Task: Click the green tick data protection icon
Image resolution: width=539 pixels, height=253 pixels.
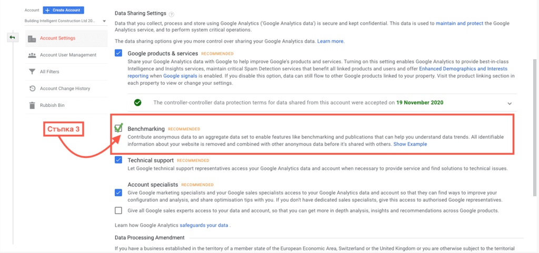Action: point(137,103)
